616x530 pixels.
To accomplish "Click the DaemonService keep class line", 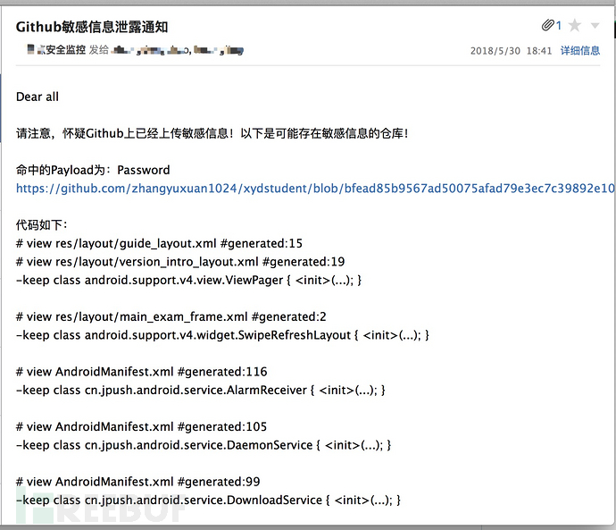I will coord(204,445).
